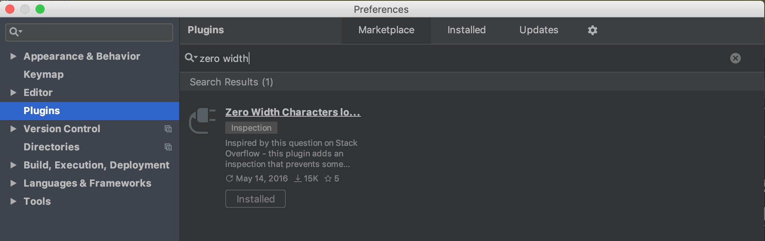Click the Directories project-level icon
The height and width of the screenshot is (241, 765).
168,147
